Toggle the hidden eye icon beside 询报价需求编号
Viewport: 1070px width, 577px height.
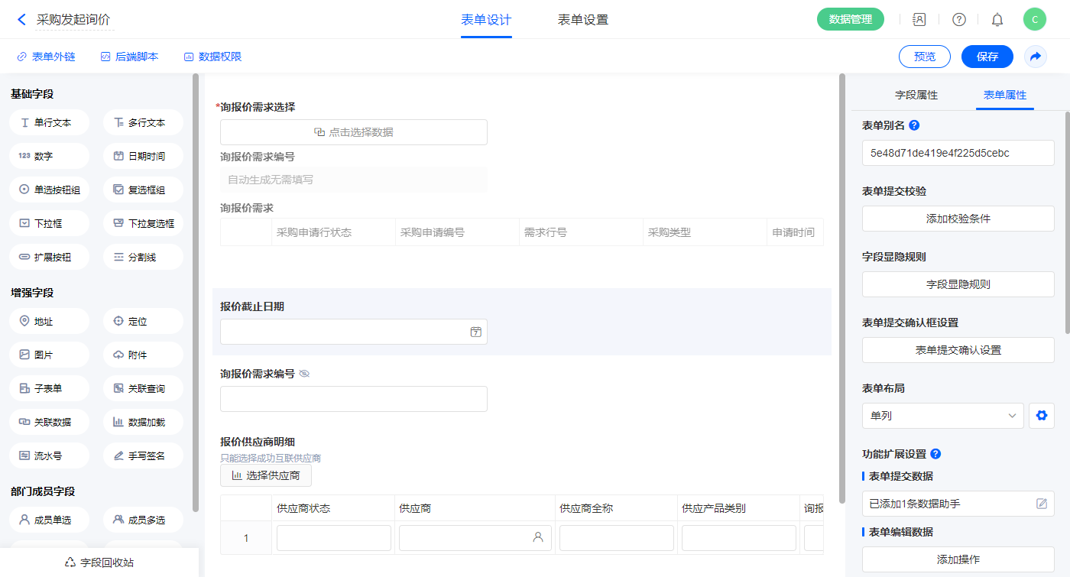[x=304, y=374]
